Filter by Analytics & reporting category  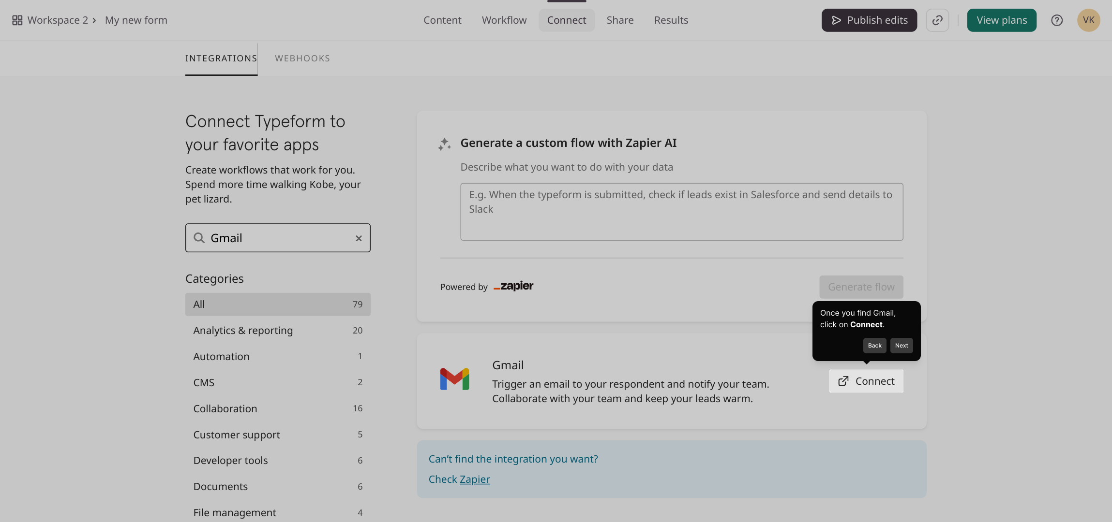(278, 331)
